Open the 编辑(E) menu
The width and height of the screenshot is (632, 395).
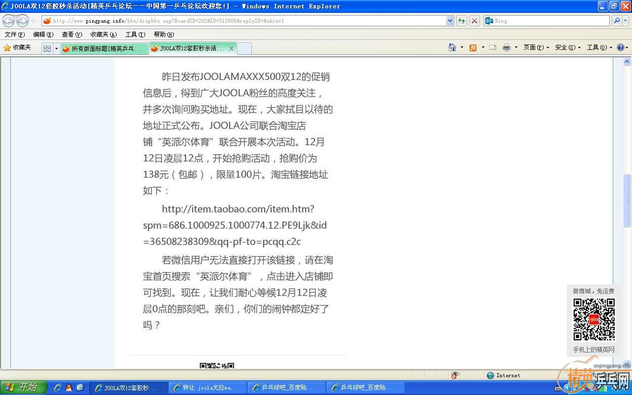pyautogui.click(x=43, y=34)
